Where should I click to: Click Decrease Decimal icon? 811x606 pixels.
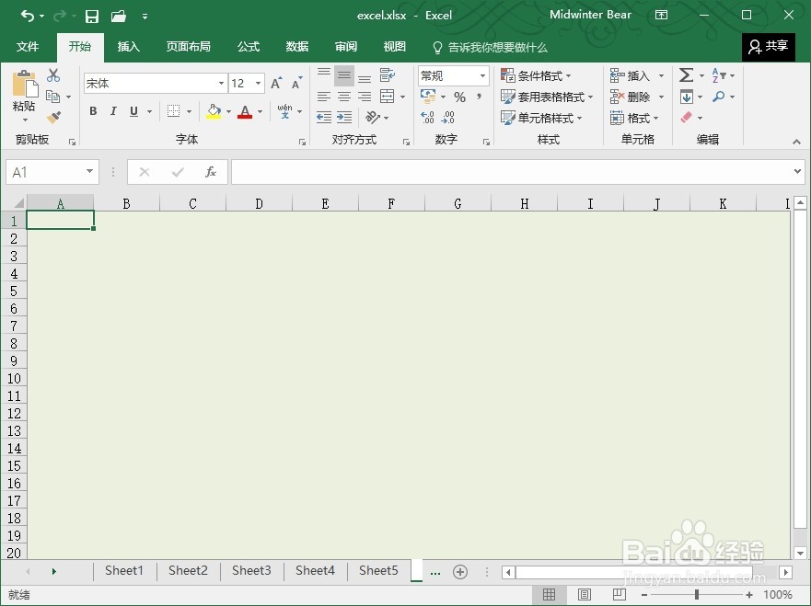[448, 118]
